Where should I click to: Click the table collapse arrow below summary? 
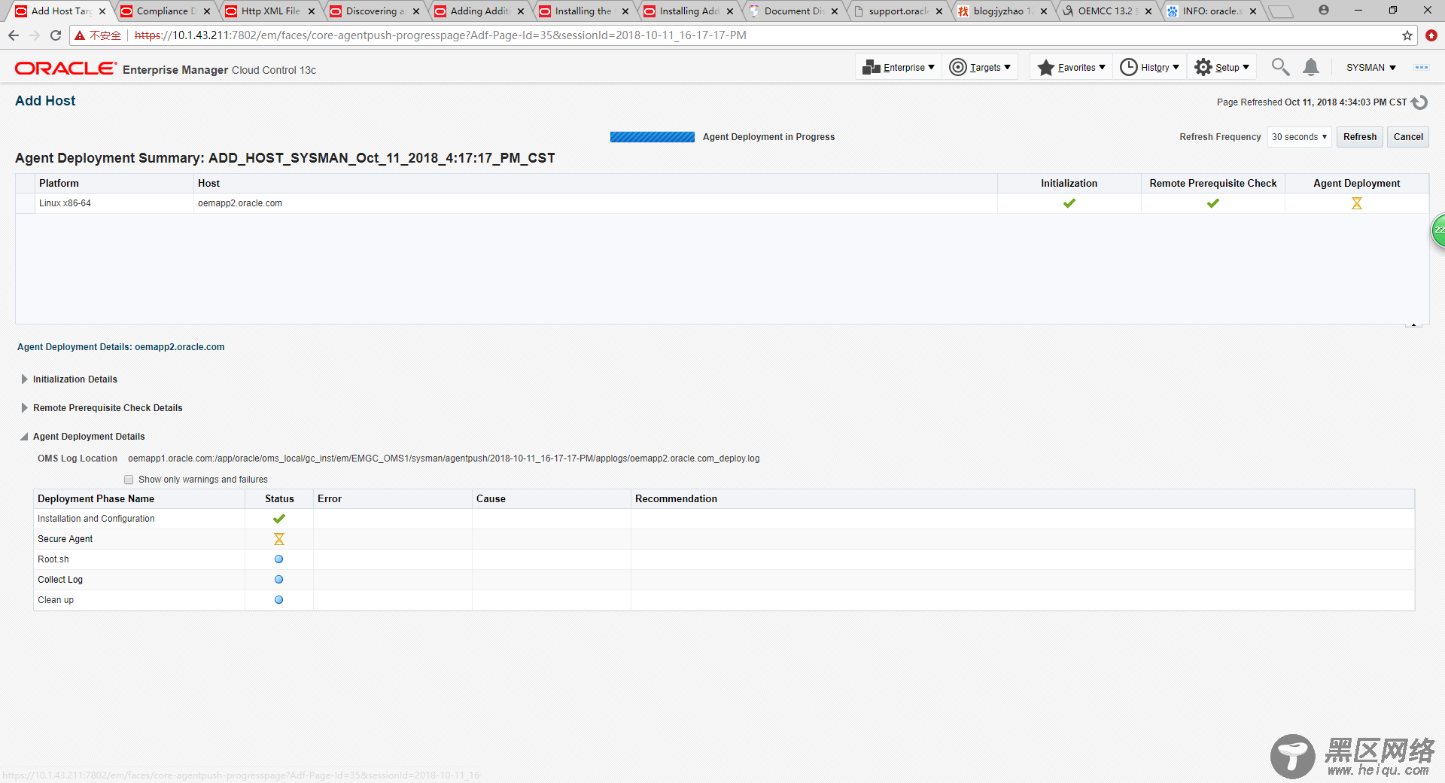click(x=1413, y=324)
